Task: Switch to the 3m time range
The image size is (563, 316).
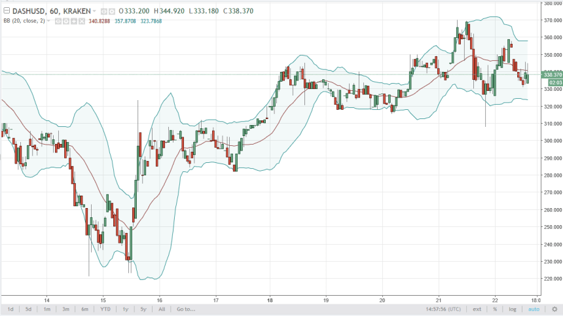Action: (x=66, y=309)
